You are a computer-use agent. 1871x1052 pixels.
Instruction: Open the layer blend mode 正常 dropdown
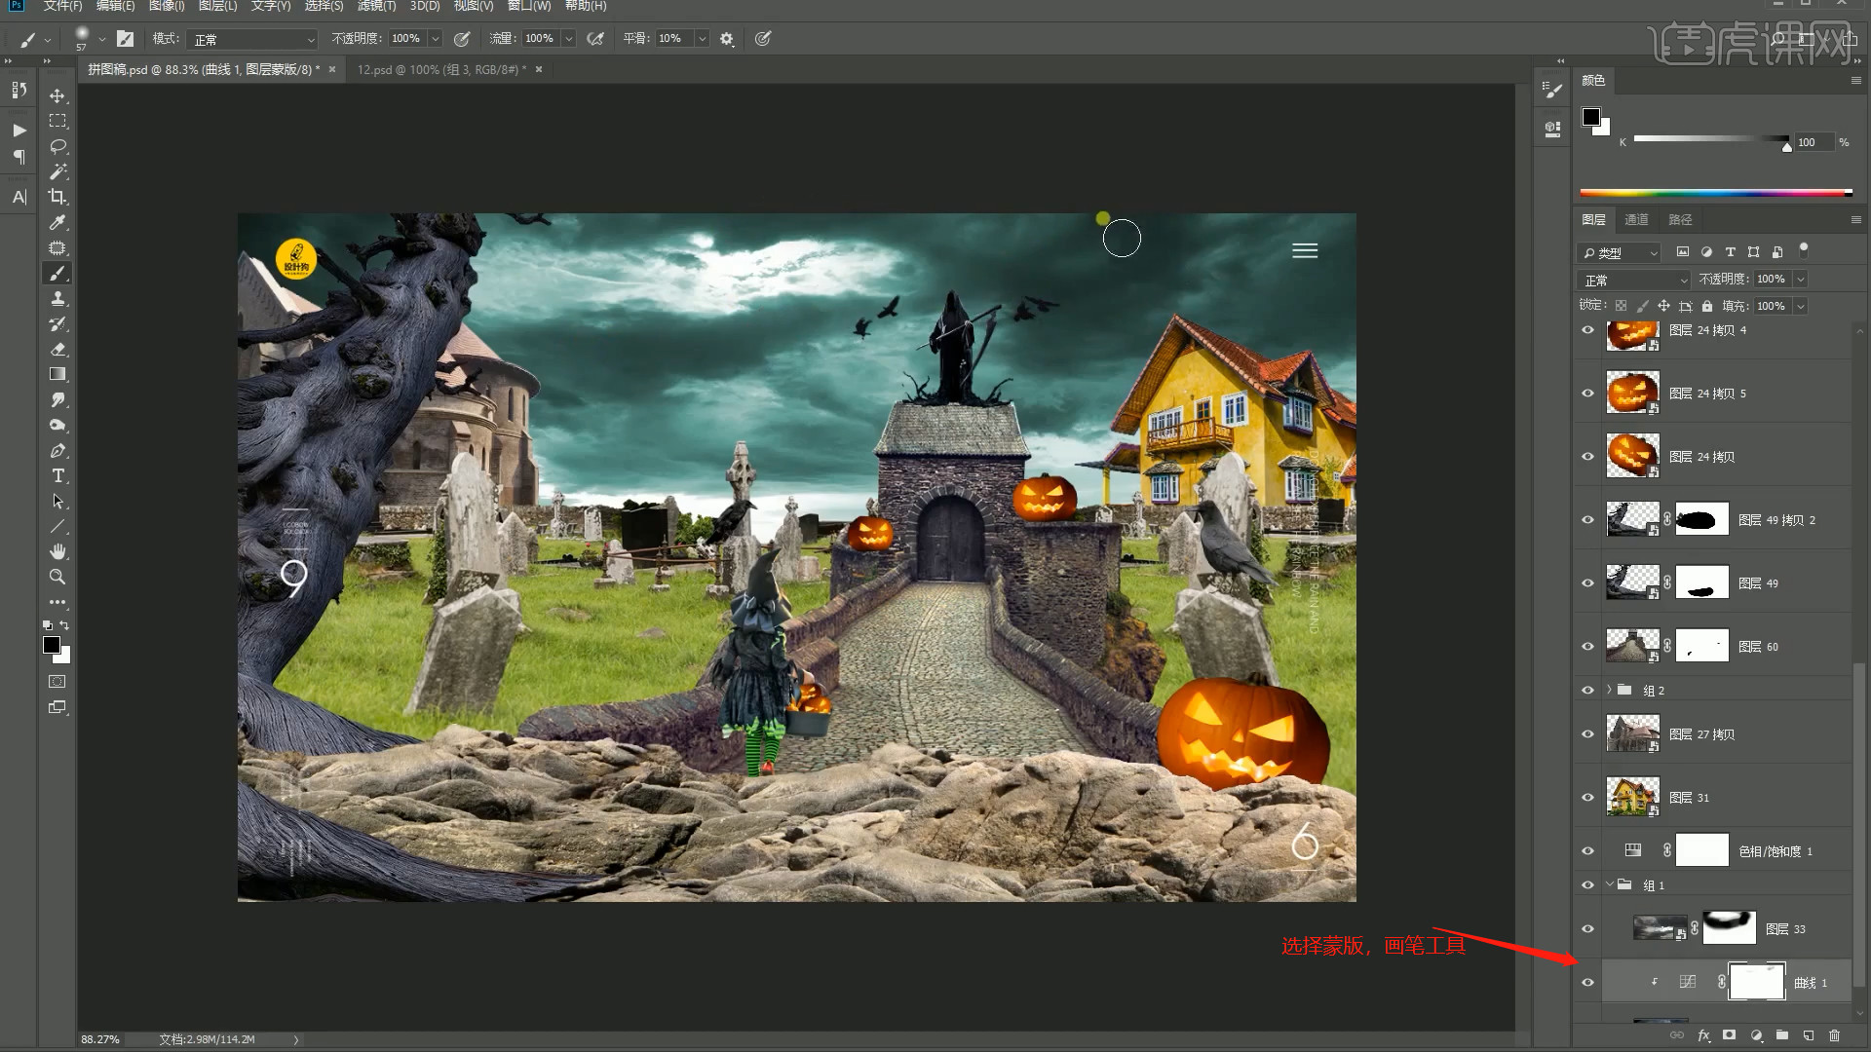tap(1634, 280)
